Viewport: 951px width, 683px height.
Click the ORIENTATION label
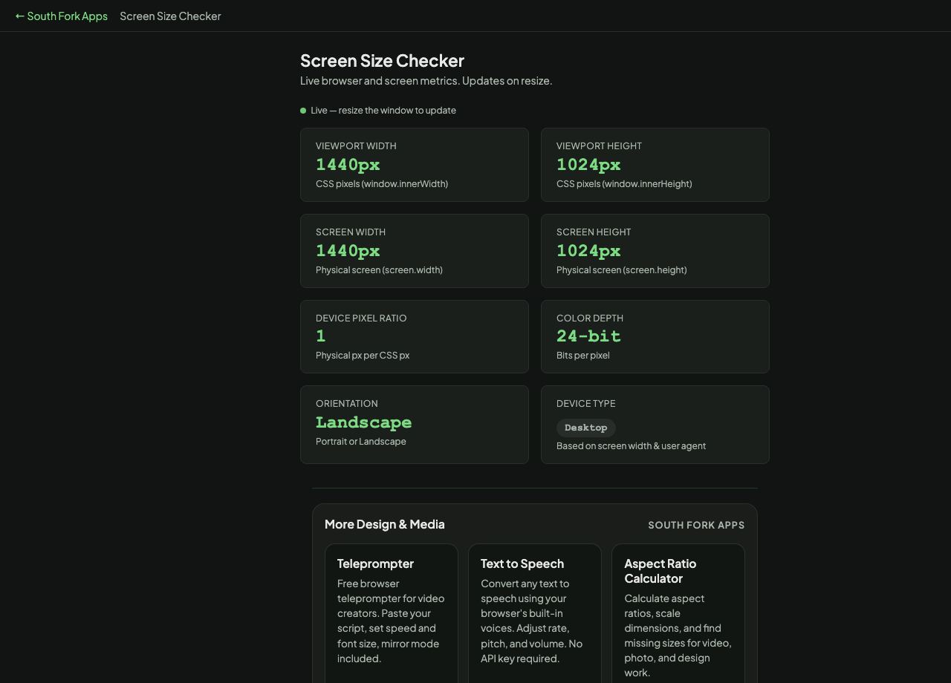coord(347,403)
